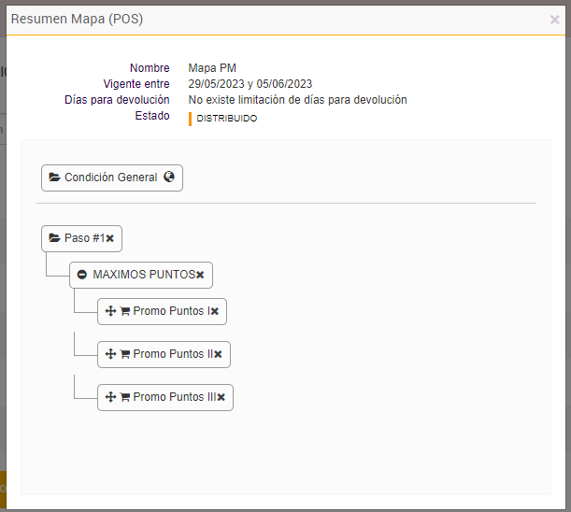Click the move handle of Promo Puntos II
This screenshot has width=571, height=512.
pos(110,354)
